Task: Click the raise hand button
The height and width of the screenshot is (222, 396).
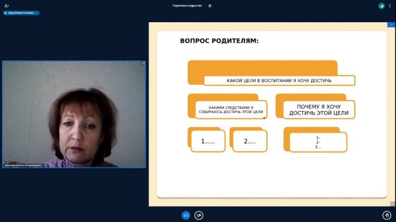Action: point(387,215)
